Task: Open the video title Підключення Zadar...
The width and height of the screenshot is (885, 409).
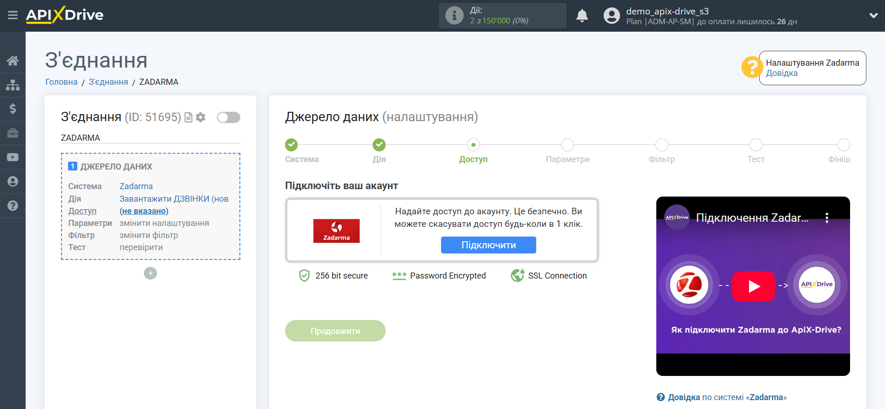Action: pos(752,218)
